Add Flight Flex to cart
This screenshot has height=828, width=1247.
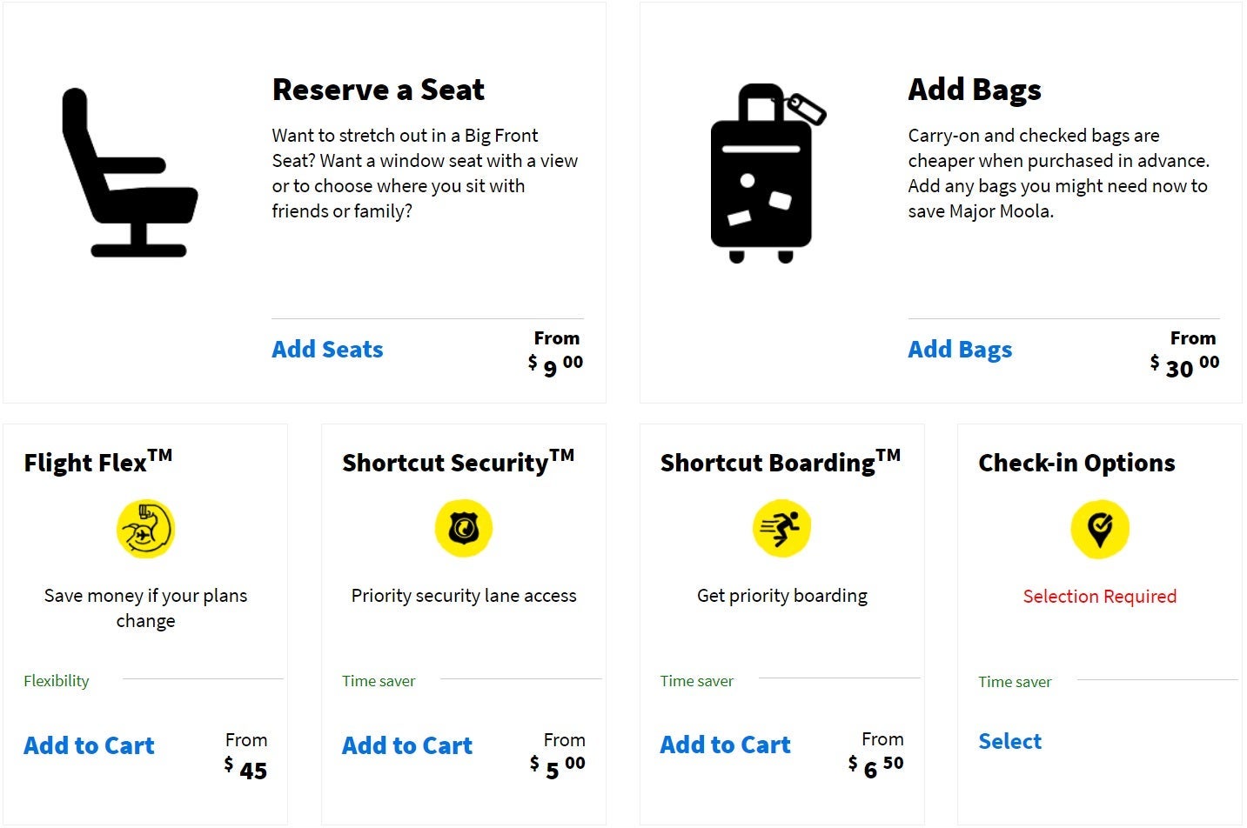point(89,746)
